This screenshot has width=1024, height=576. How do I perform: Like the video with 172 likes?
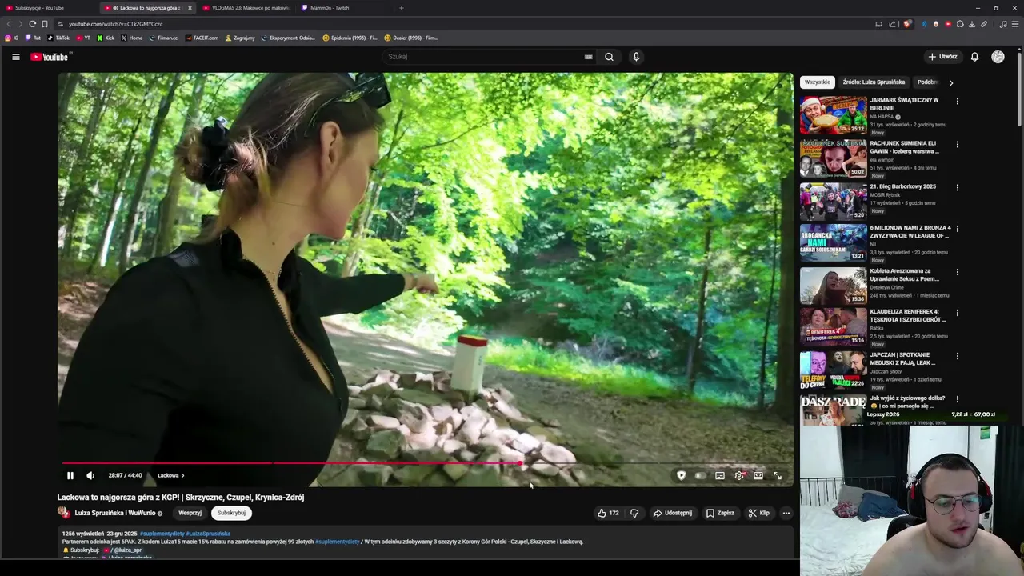tap(608, 513)
